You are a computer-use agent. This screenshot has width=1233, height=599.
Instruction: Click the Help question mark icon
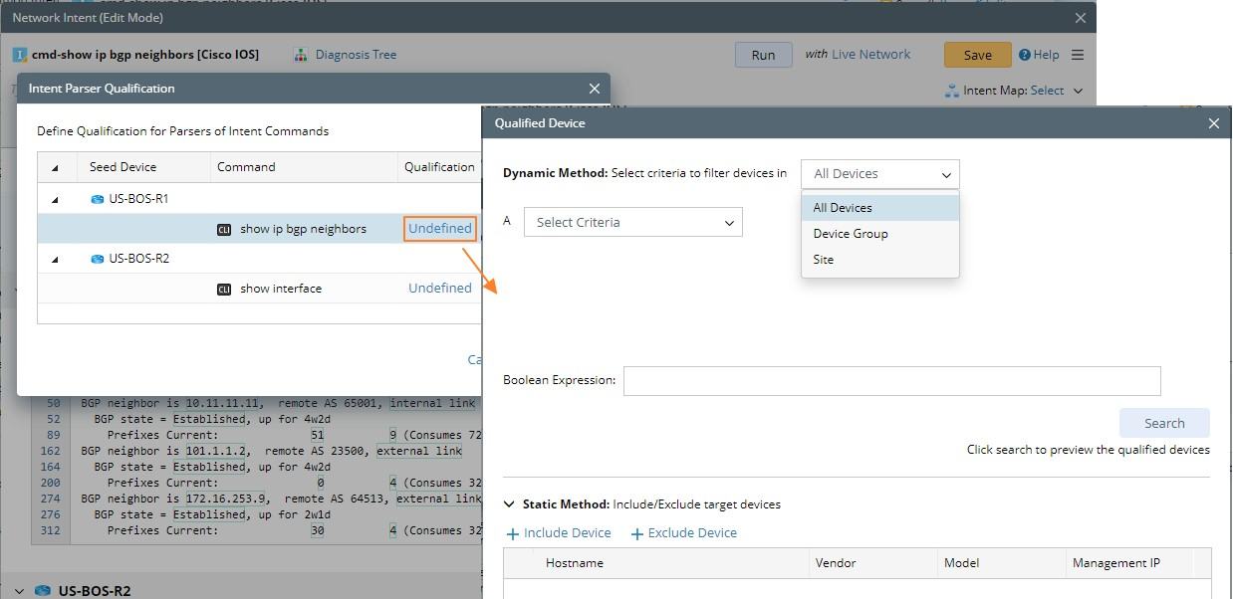point(1025,56)
